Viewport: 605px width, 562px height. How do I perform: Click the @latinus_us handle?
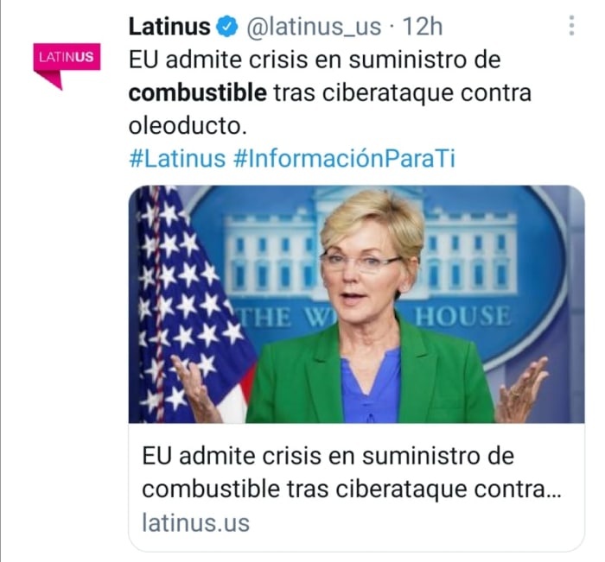pos(314,27)
